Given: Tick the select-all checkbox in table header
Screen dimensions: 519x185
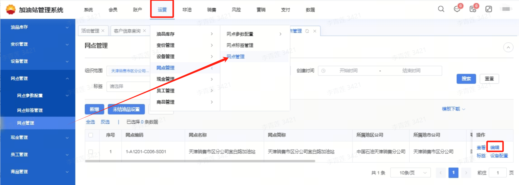Looking at the screenshot, I should coord(91,135).
